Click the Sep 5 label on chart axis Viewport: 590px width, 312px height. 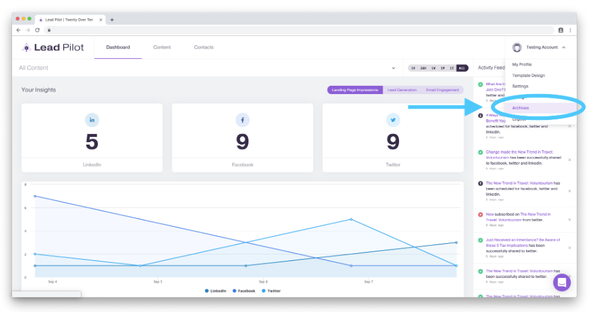(x=157, y=282)
